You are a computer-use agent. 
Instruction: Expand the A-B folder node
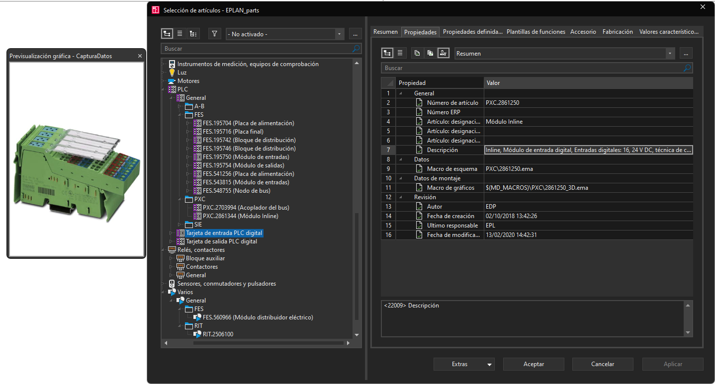pyautogui.click(x=180, y=106)
